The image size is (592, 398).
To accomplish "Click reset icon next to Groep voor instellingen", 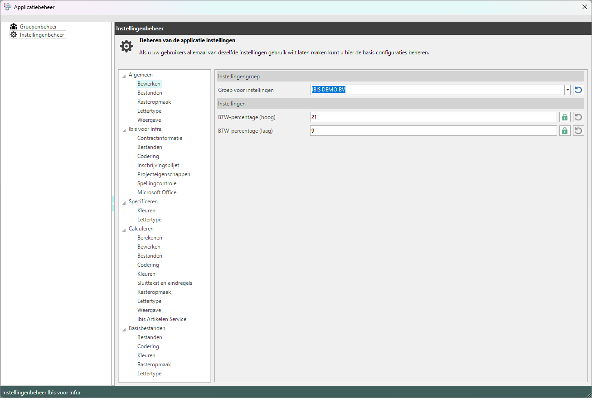I will click(x=578, y=90).
